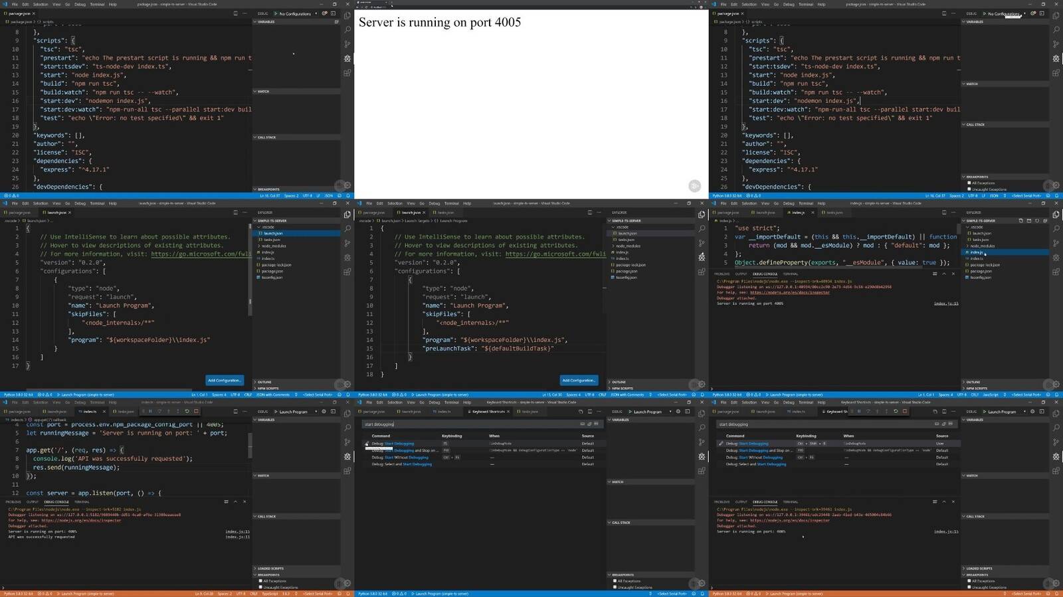
Task: Click notification bell in index.js window status bar
Action: [x=1057, y=394]
